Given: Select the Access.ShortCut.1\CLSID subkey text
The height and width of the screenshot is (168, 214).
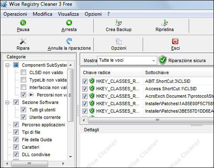Looking at the screenshot, I should [171, 89].
